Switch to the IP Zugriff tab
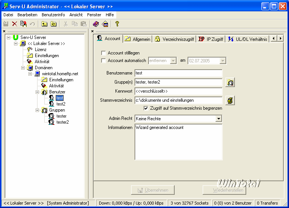The image size is (289, 208). coord(211,39)
